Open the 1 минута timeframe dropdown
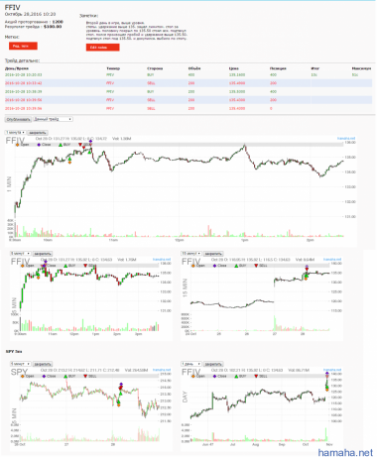Viewport: 377px width, 457px height. [x=15, y=133]
